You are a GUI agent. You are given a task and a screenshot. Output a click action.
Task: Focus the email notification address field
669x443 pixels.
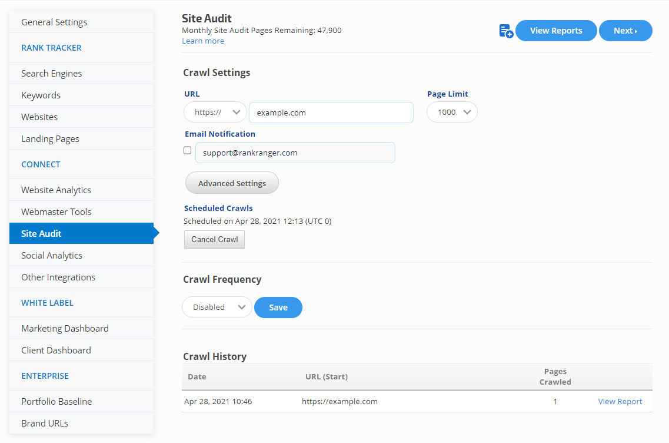[x=295, y=153]
